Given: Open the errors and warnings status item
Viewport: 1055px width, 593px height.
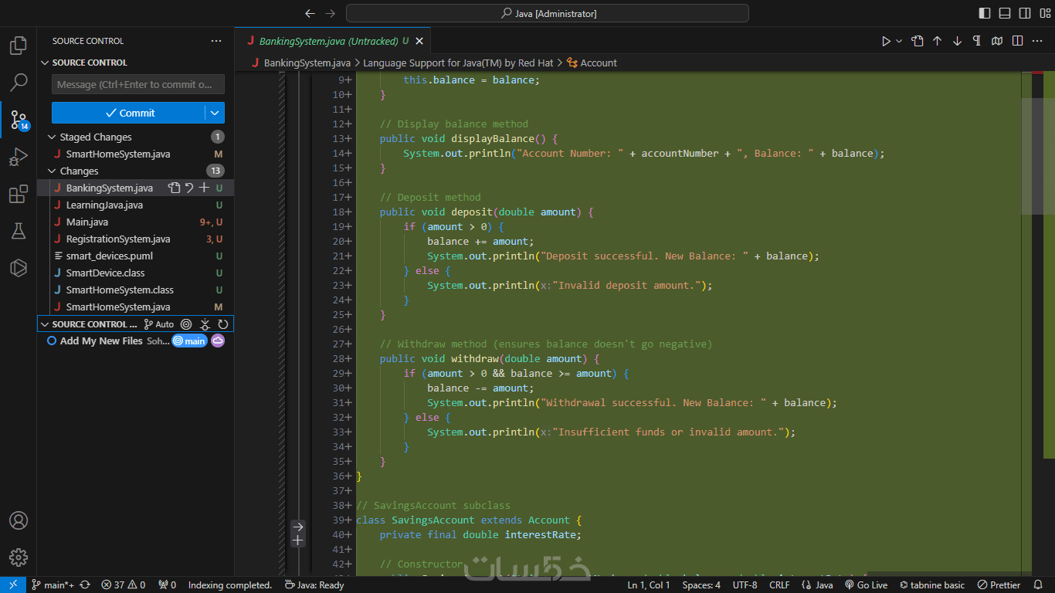Looking at the screenshot, I should (122, 585).
